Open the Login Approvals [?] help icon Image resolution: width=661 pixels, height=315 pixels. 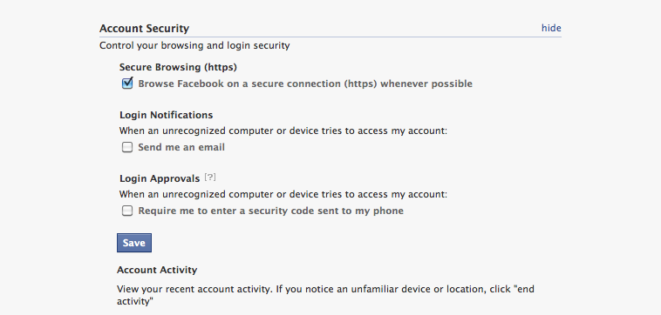coord(210,178)
